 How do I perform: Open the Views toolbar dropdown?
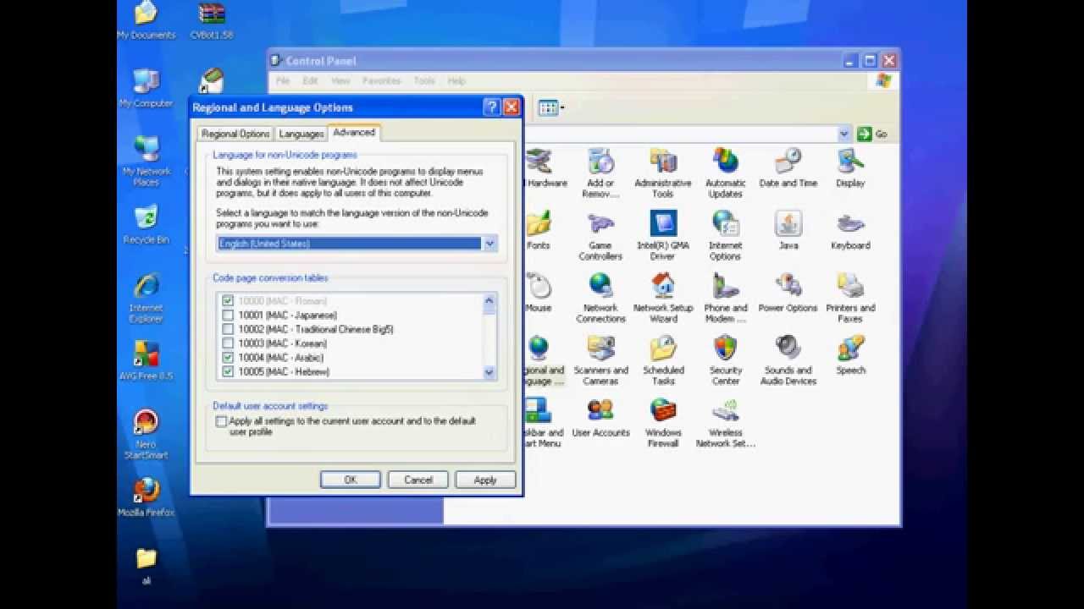click(x=550, y=107)
